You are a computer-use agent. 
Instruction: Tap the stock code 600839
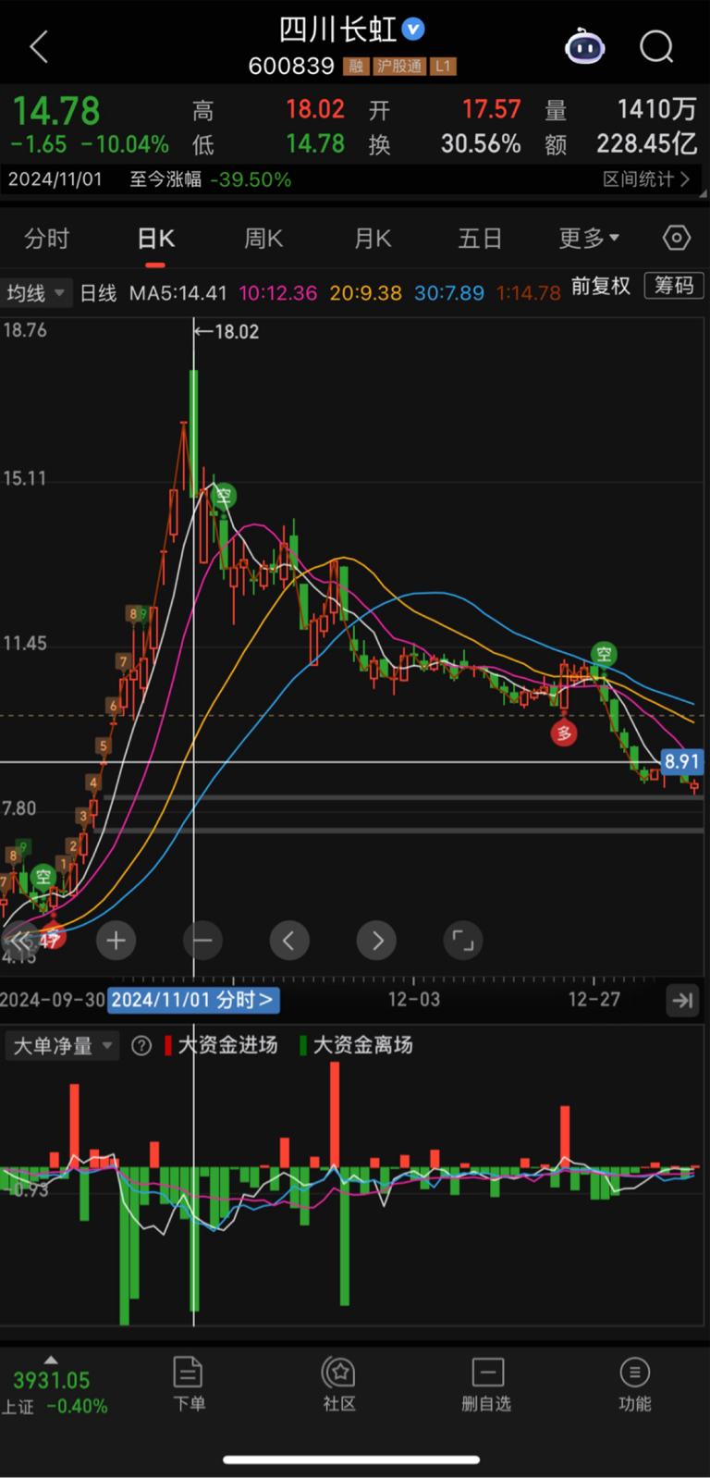pyautogui.click(x=291, y=67)
